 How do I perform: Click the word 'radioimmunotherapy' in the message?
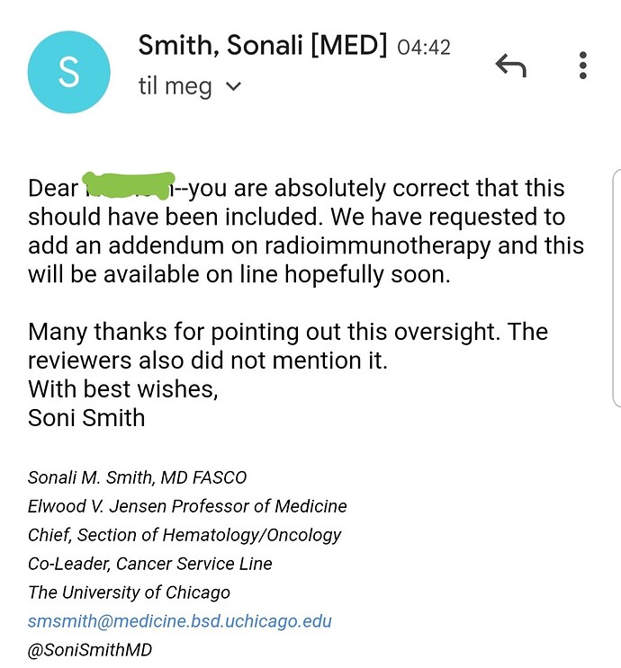377,246
